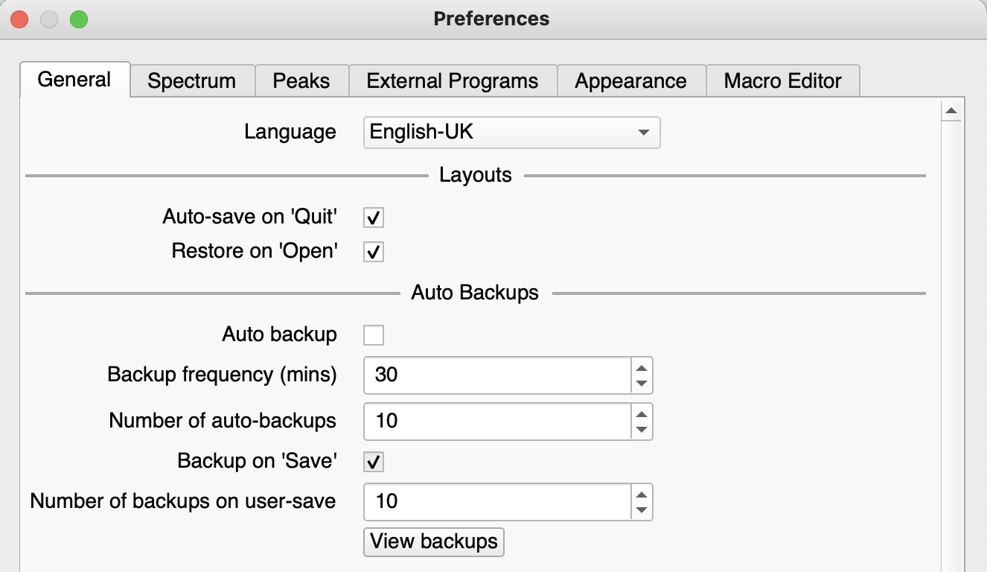Enable the Auto backup checkbox
This screenshot has height=572, width=987.
374,335
